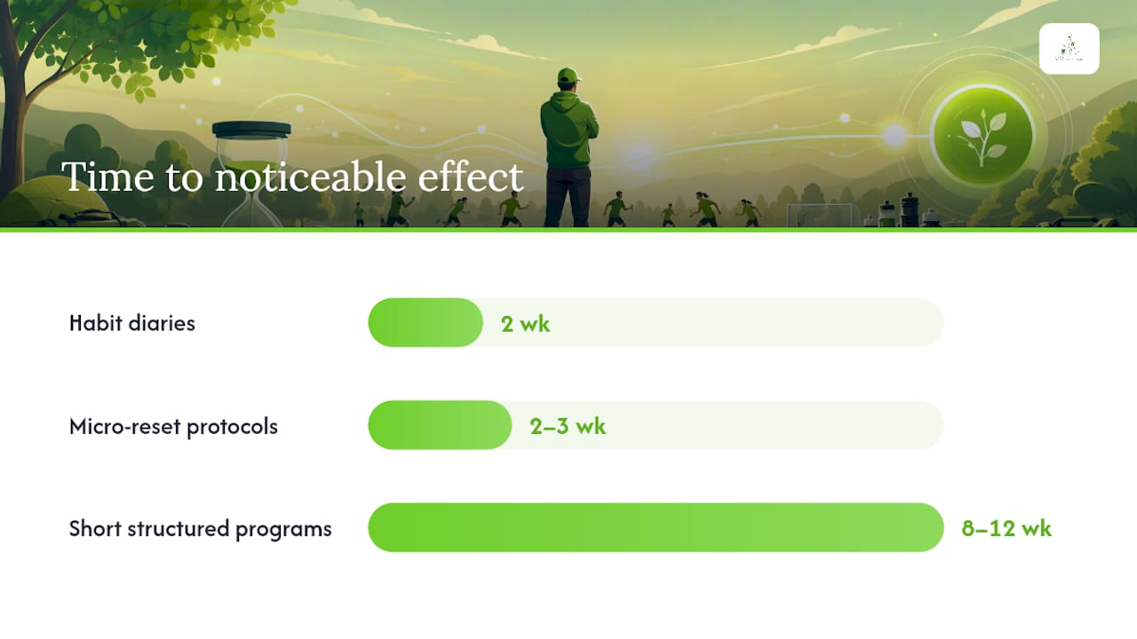Select the green fill of Micro-reset protocols bar

pos(440,425)
